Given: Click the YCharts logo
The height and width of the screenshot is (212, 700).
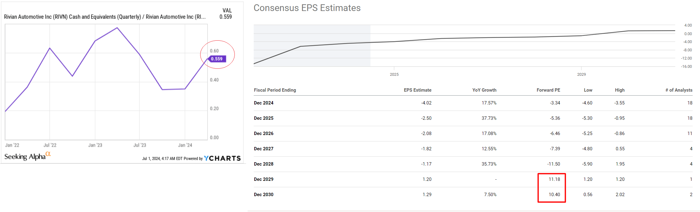Looking at the screenshot, I should coord(222,158).
